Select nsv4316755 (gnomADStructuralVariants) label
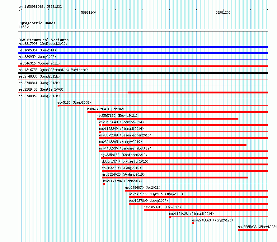 (x=53, y=70)
